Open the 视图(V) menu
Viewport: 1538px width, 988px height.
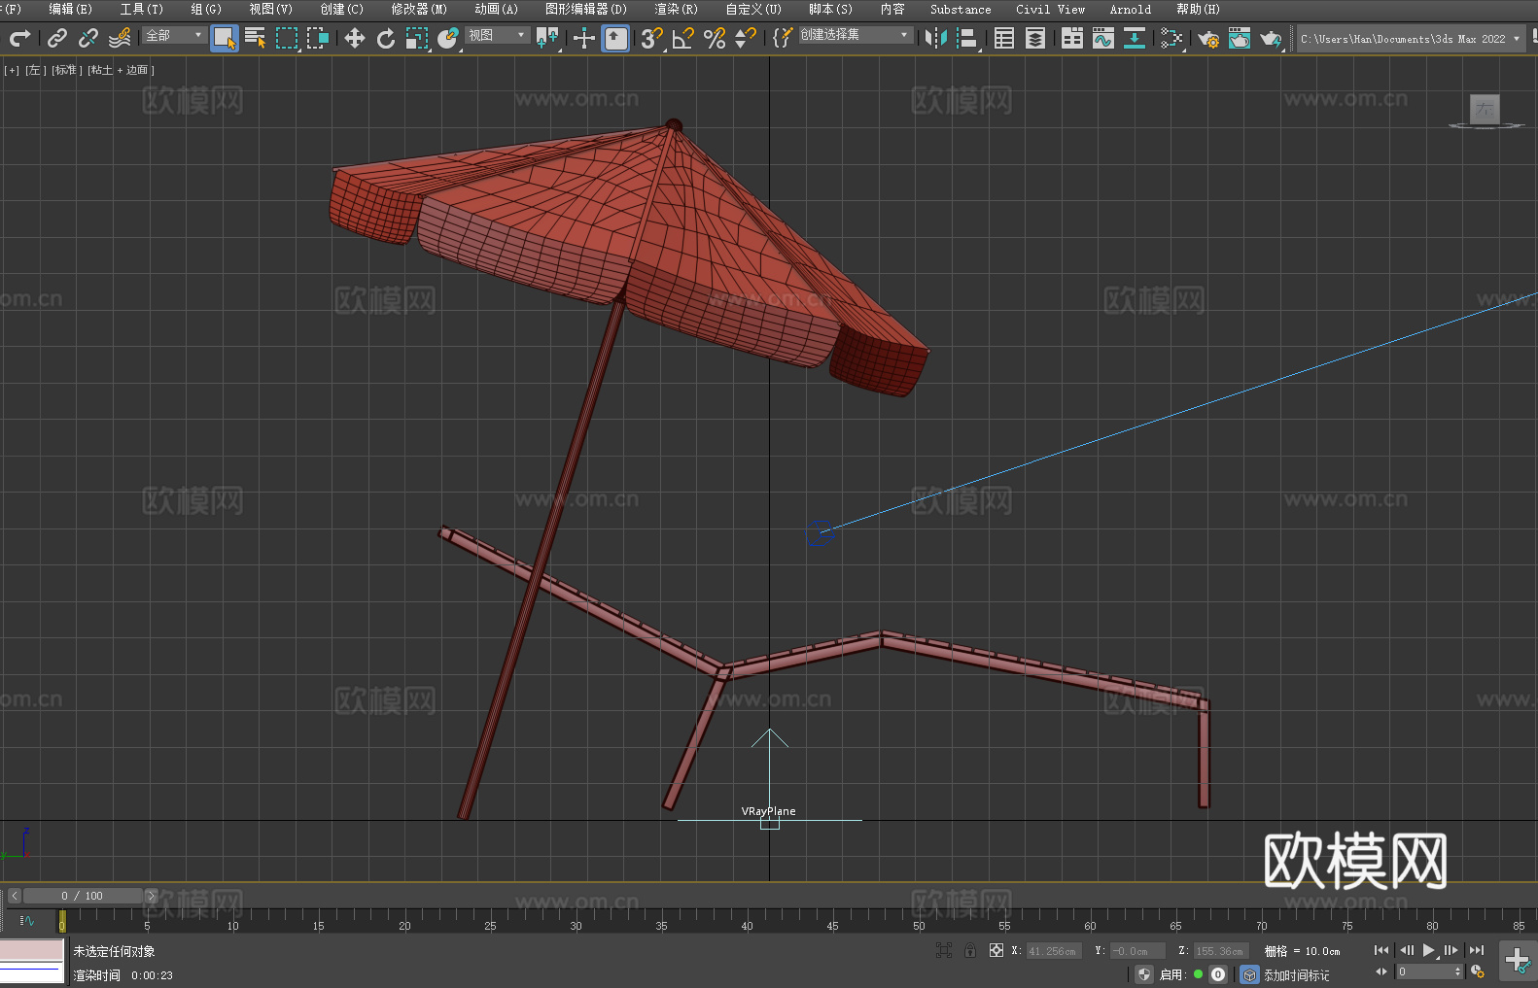point(270,9)
